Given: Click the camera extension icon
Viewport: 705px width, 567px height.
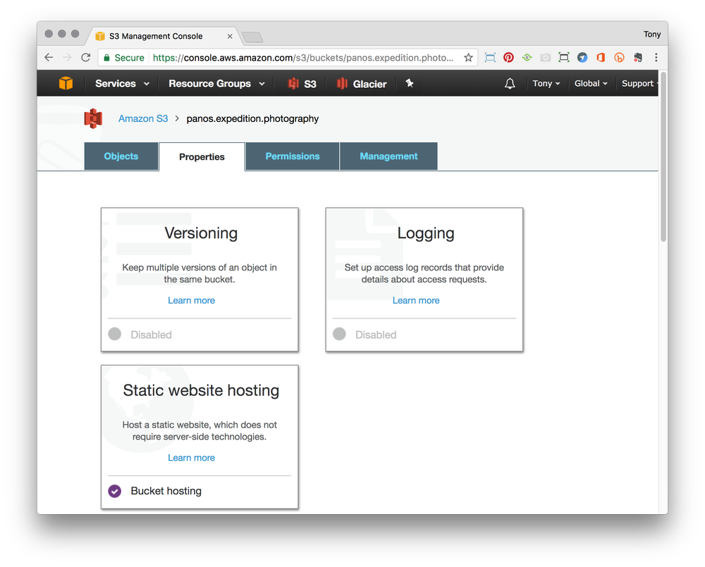Looking at the screenshot, I should click(545, 58).
